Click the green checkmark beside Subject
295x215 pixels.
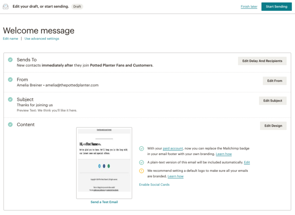tap(10, 99)
